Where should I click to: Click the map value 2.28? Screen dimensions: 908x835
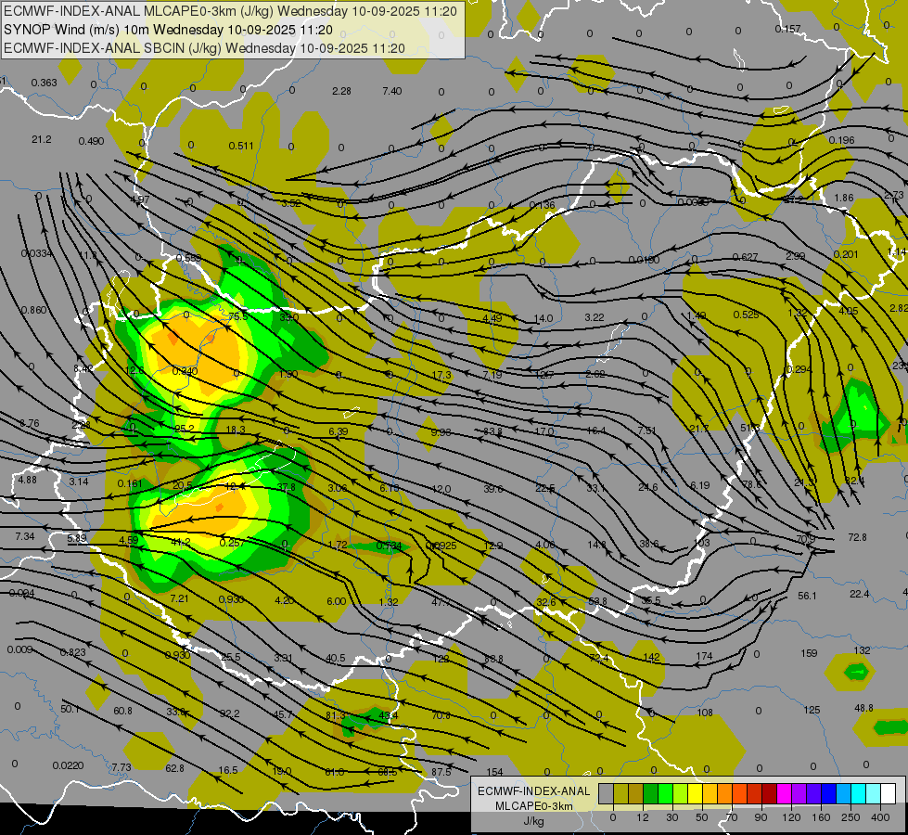coord(341,91)
